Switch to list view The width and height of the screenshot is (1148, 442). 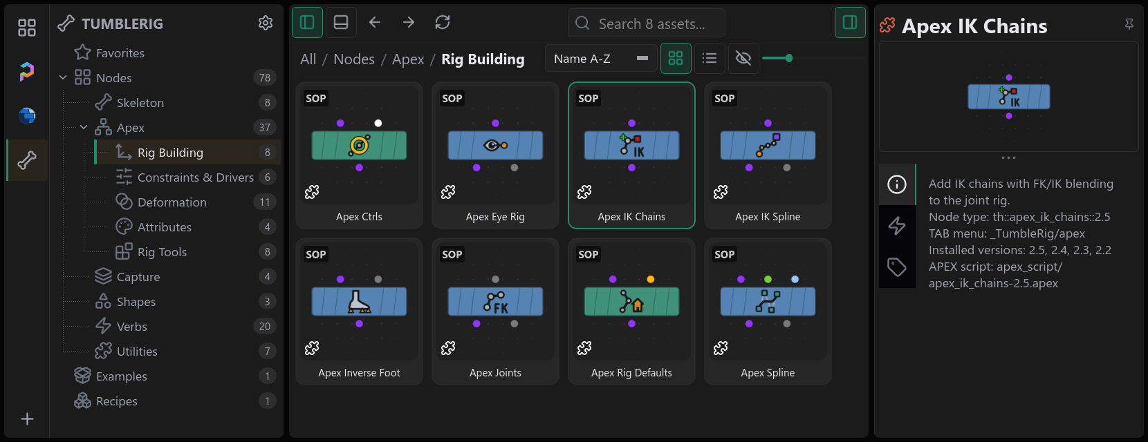(x=710, y=59)
